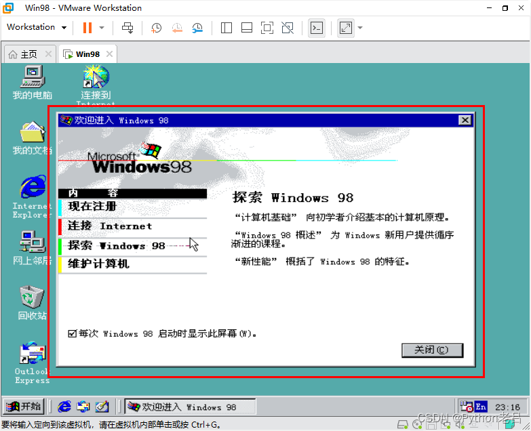Click the stretch guest display icon
This screenshot has height=431, width=531.
tap(346, 28)
